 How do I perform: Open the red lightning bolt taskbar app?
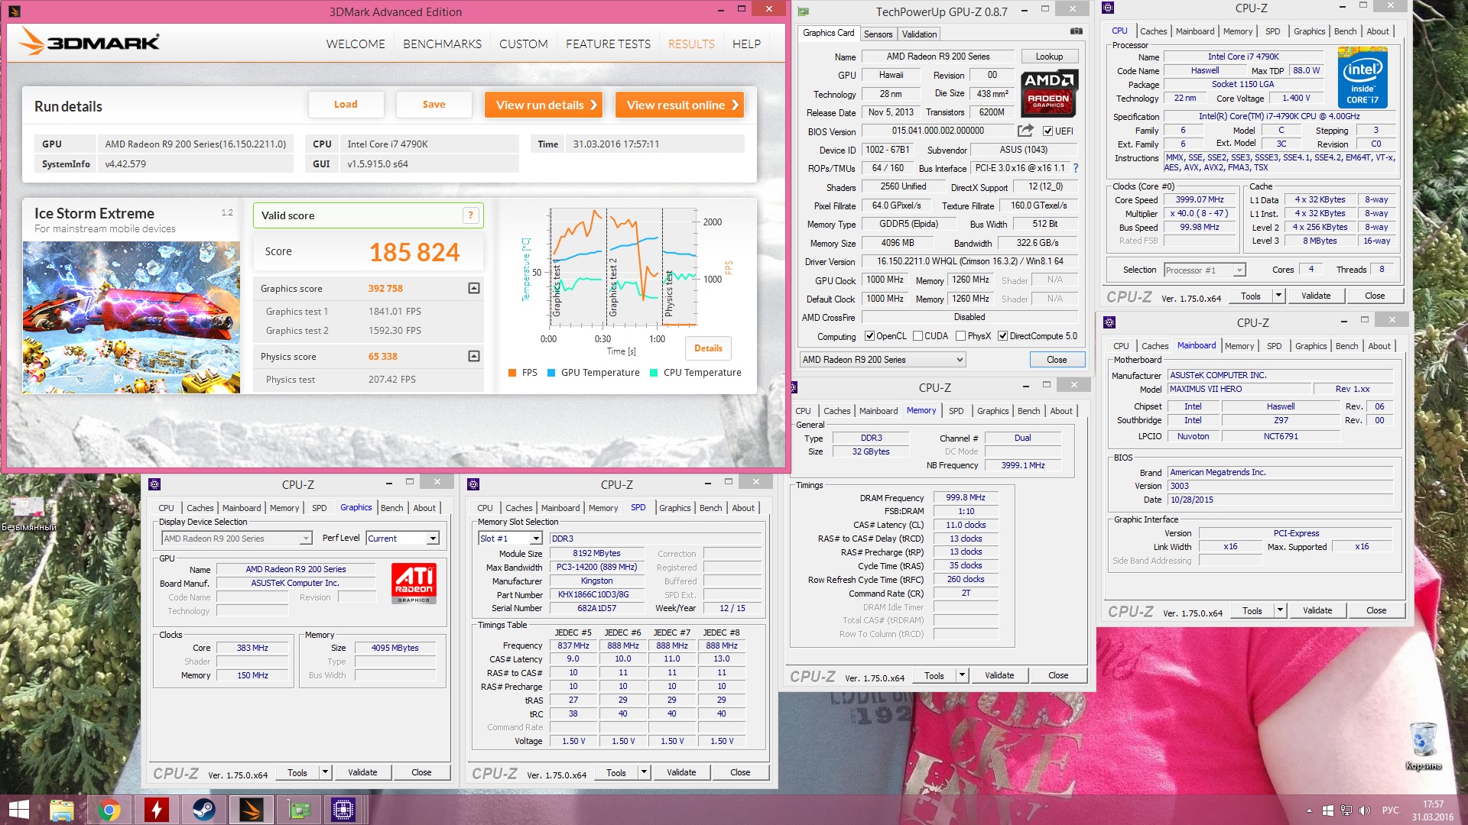coord(156,810)
